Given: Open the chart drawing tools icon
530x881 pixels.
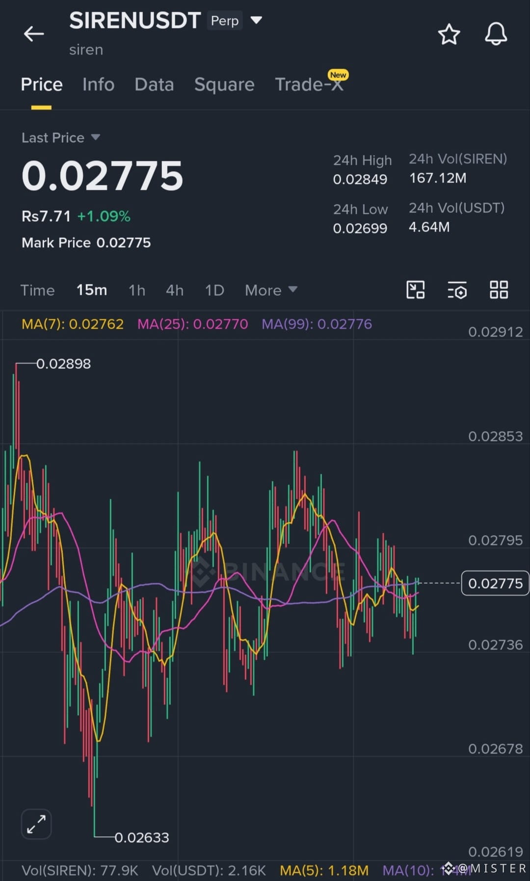Looking at the screenshot, I should pyautogui.click(x=416, y=290).
